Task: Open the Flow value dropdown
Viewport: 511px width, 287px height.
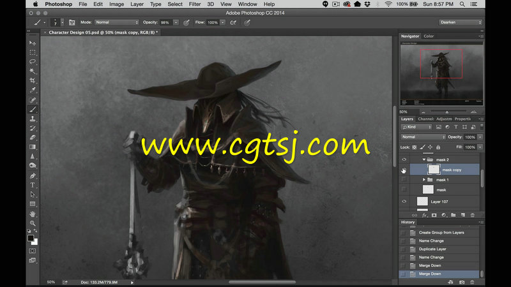Action: click(222, 22)
